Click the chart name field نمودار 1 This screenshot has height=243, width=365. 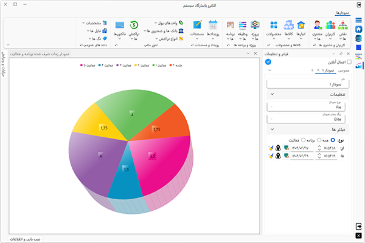[x=310, y=83]
